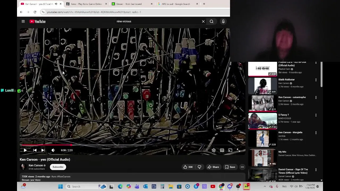Viewport: 340px width, 191px height.
Task: Start voice search with the microphone icon
Action: [223, 21]
